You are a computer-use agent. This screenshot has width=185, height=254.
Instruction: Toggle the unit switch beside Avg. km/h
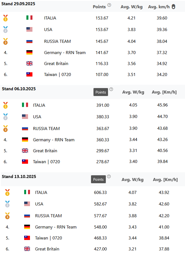(x=173, y=7)
